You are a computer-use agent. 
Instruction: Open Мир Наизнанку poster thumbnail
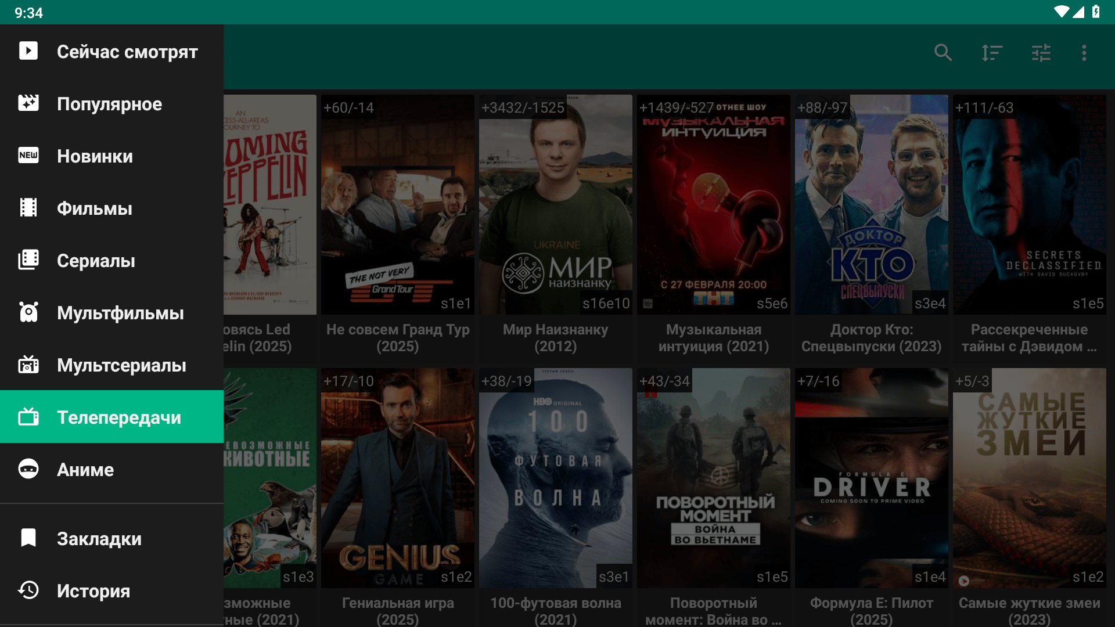pyautogui.click(x=556, y=204)
